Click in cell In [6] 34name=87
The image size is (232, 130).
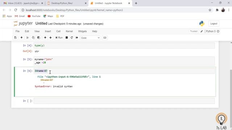point(124,71)
